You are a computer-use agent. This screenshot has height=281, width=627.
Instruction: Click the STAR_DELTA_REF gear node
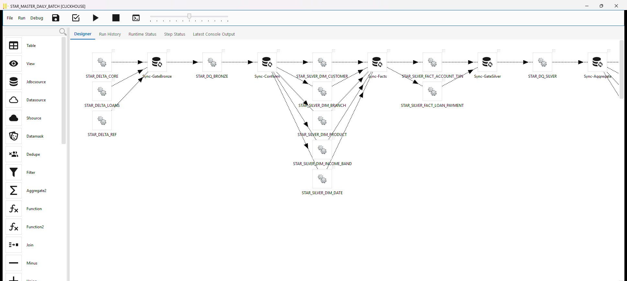[102, 120]
